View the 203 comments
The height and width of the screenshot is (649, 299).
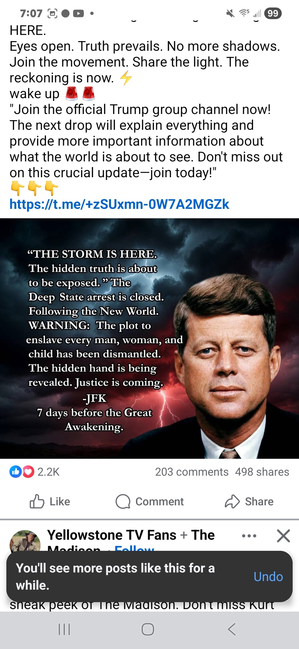192,472
